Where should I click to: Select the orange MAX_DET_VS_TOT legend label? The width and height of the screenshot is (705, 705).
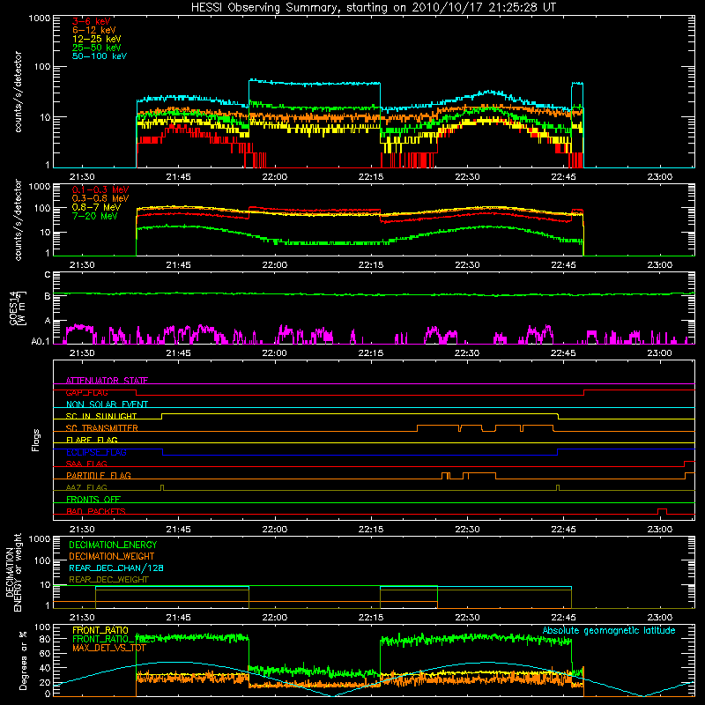tap(108, 648)
